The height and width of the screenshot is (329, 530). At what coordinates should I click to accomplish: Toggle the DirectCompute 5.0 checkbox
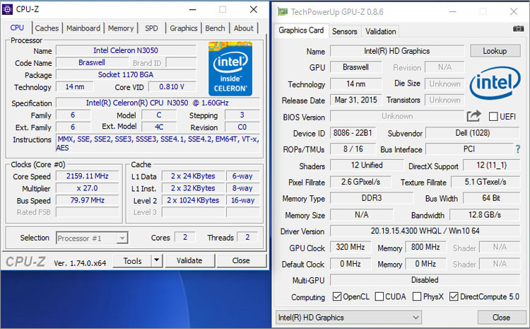pos(454,296)
